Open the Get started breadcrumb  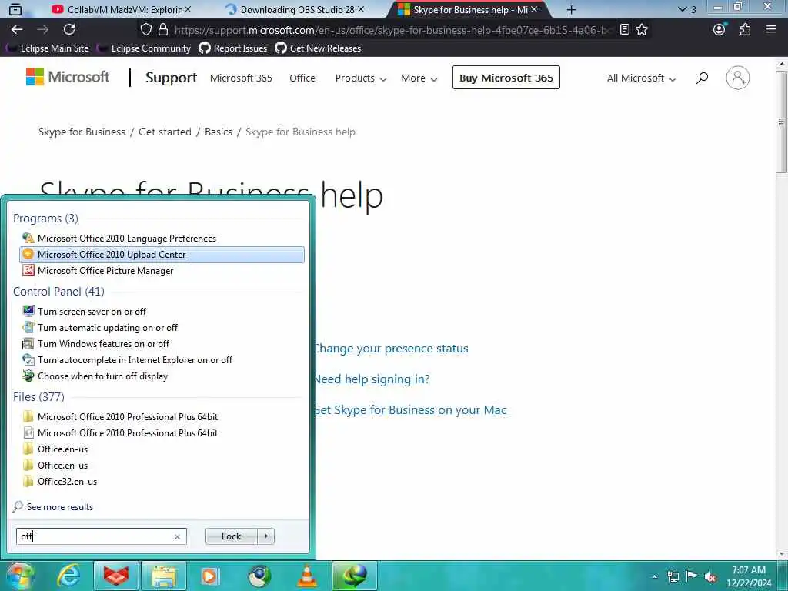(165, 132)
